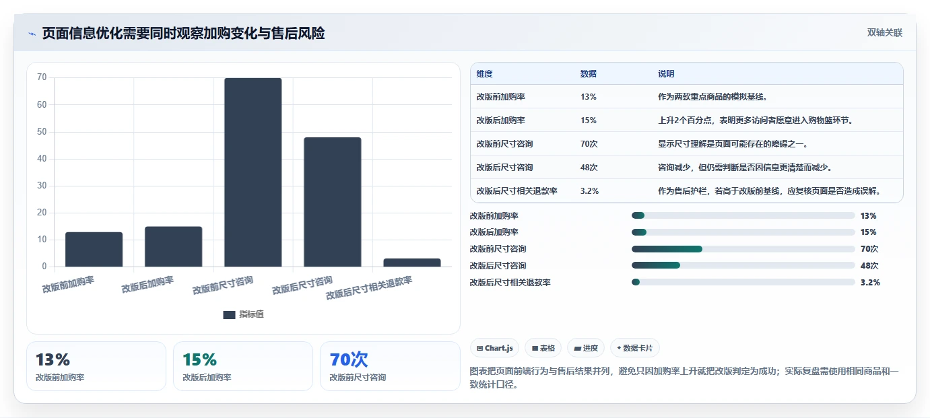Click x-axis label 改版后尺寸咨询
This screenshot has width=930, height=418.
point(302,285)
